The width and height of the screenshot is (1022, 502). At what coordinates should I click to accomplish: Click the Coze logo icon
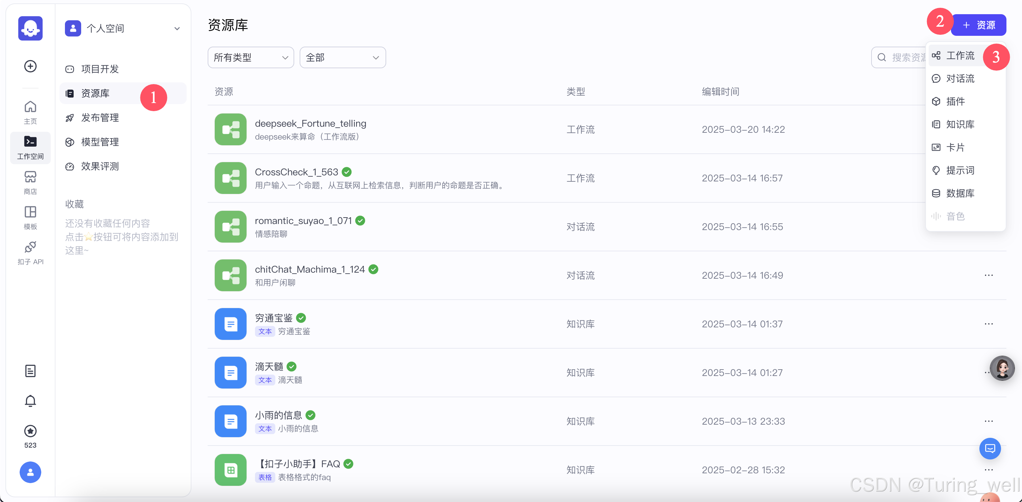pos(30,28)
